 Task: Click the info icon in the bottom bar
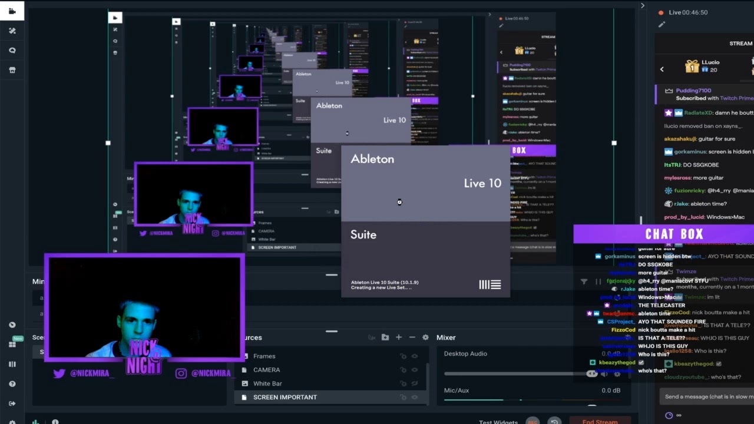pos(55,422)
